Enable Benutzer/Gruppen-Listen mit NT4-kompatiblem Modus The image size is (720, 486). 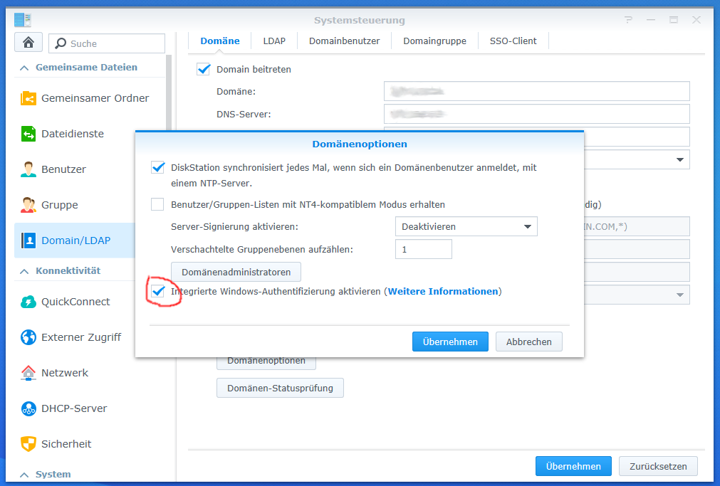(157, 204)
